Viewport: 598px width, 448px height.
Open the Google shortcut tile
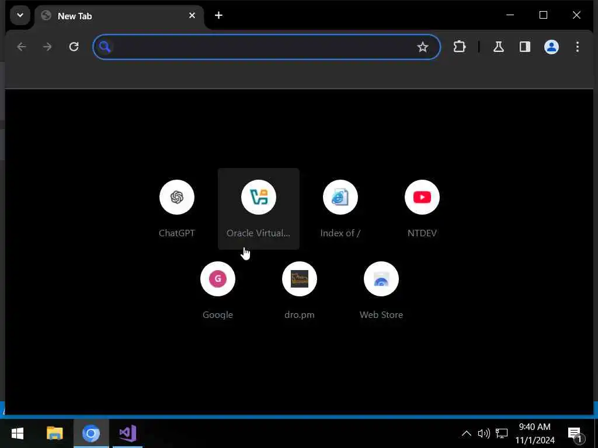(218, 290)
